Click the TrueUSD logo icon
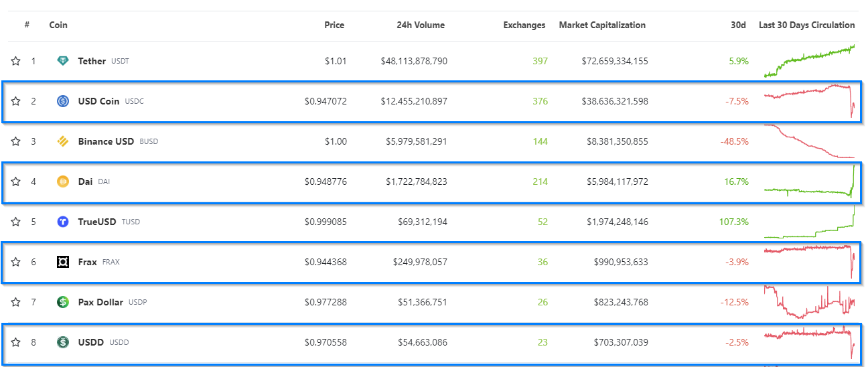 click(63, 222)
